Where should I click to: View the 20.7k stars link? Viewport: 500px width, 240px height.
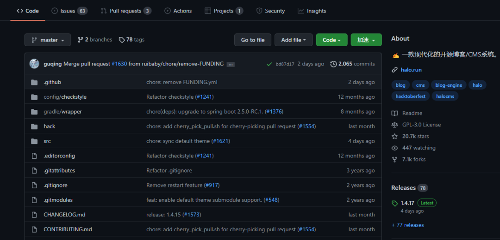click(x=410, y=136)
